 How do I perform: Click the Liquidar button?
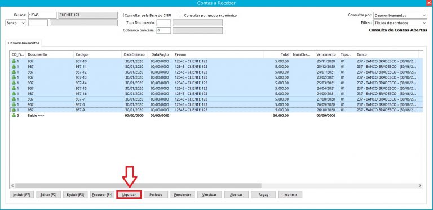coord(129,195)
